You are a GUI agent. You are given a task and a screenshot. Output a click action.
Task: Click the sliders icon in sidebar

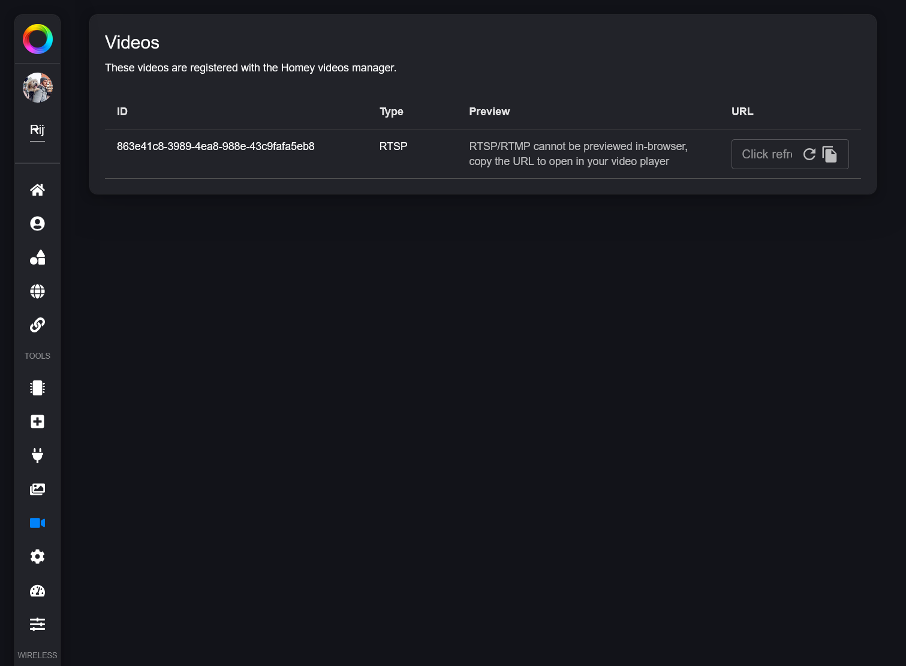(37, 625)
